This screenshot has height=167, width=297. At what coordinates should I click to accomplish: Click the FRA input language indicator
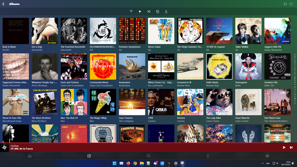268,163
